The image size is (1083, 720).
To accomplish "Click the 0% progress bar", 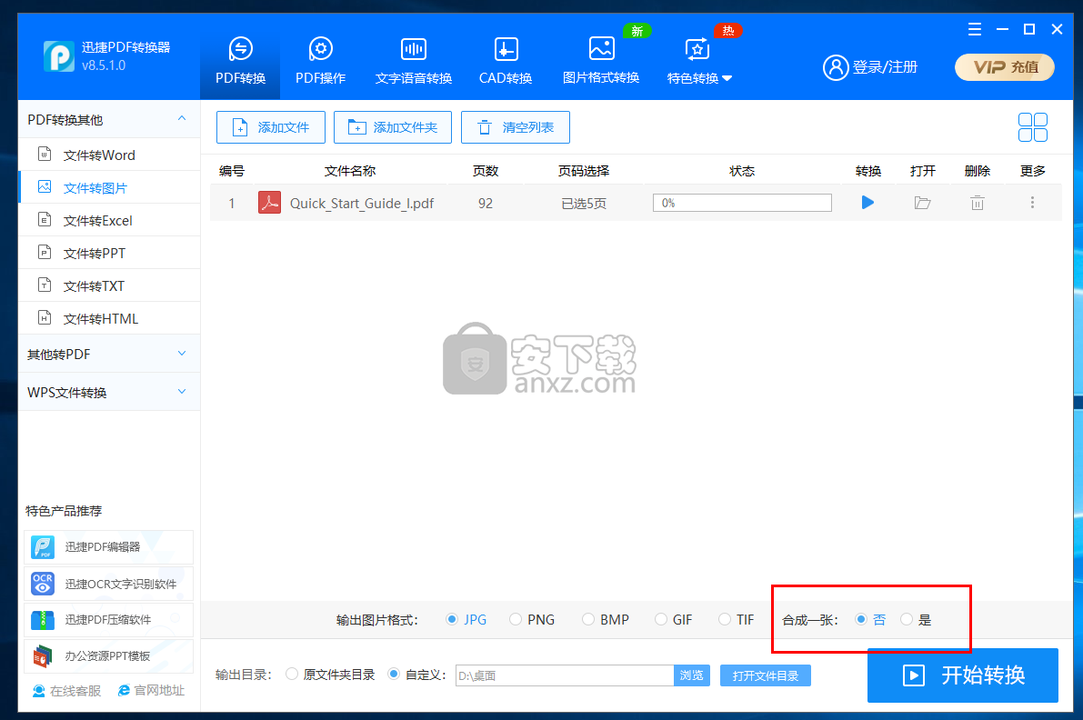I will pyautogui.click(x=742, y=202).
